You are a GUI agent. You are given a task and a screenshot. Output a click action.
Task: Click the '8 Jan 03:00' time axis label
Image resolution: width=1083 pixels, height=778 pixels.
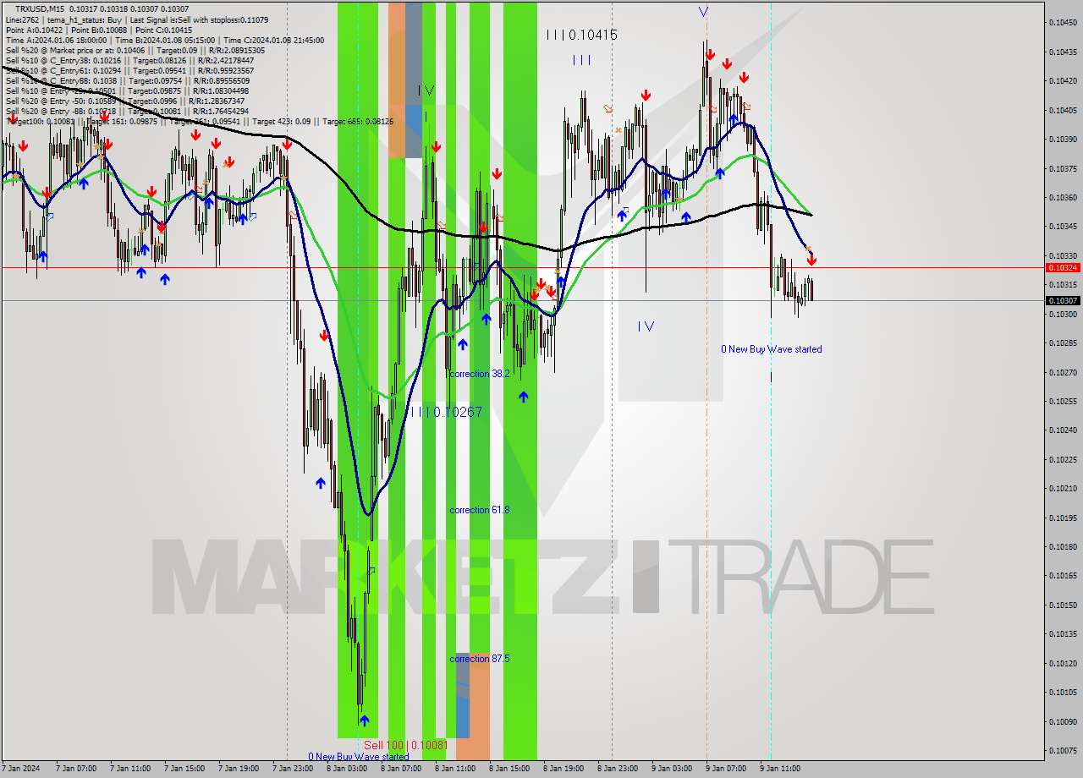click(346, 769)
